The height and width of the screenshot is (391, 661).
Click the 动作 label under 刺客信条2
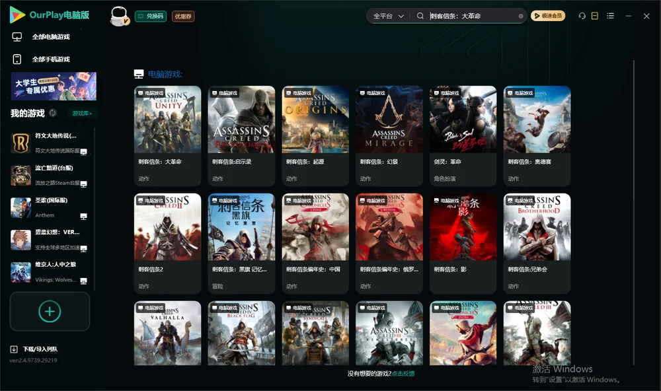pos(143,286)
